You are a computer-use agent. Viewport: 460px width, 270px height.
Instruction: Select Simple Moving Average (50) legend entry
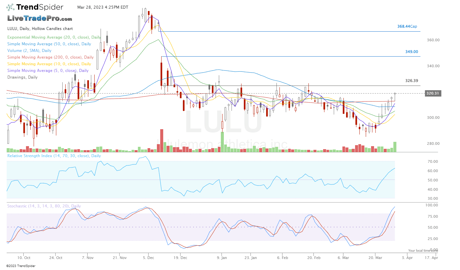point(49,44)
